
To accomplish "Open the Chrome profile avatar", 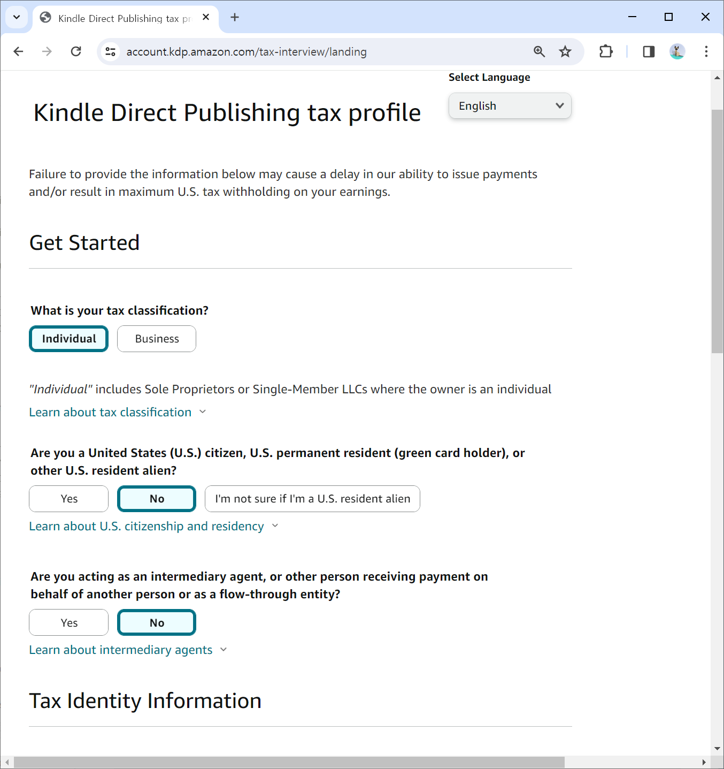I will (677, 51).
